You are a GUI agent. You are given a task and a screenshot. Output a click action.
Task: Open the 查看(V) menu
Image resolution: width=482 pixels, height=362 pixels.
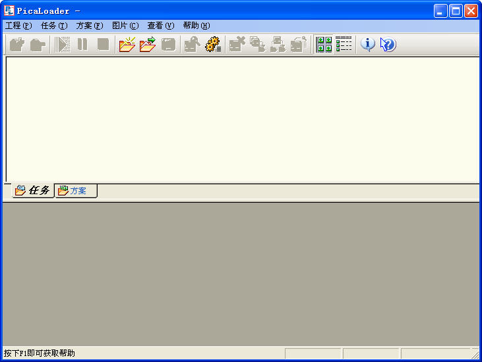coord(161,26)
